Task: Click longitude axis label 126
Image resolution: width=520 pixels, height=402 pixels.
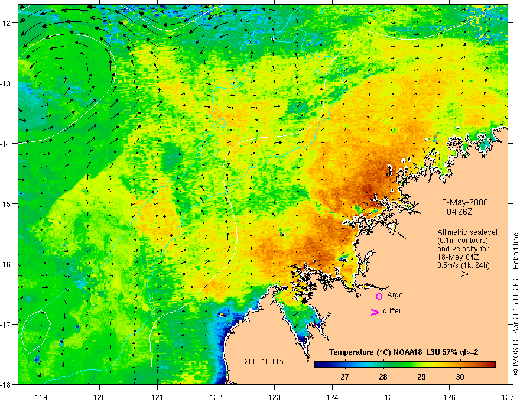Action: point(449,398)
